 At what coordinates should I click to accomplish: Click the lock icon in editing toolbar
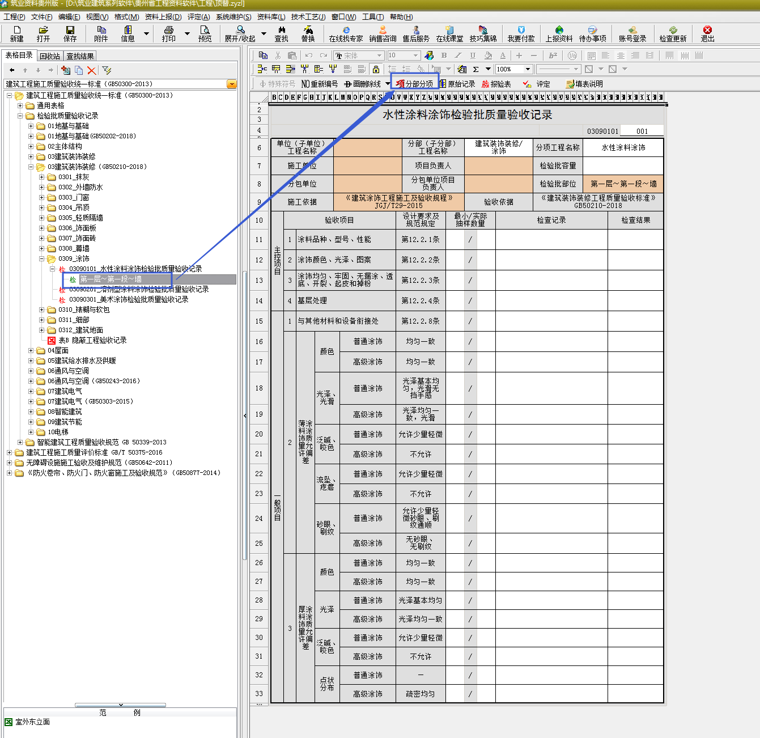(375, 69)
